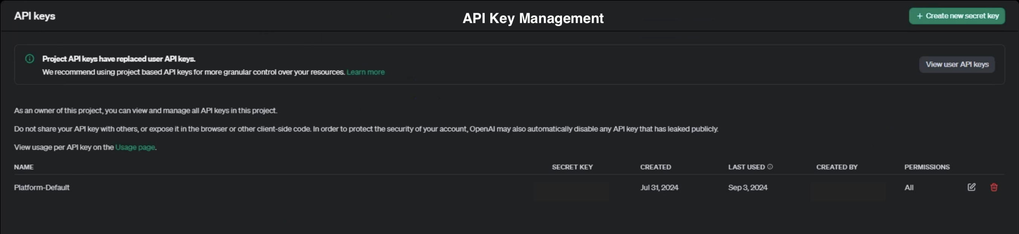Click the Sep 3, 2024 last used date
Viewport: 1019px width, 234px height.
tap(748, 187)
